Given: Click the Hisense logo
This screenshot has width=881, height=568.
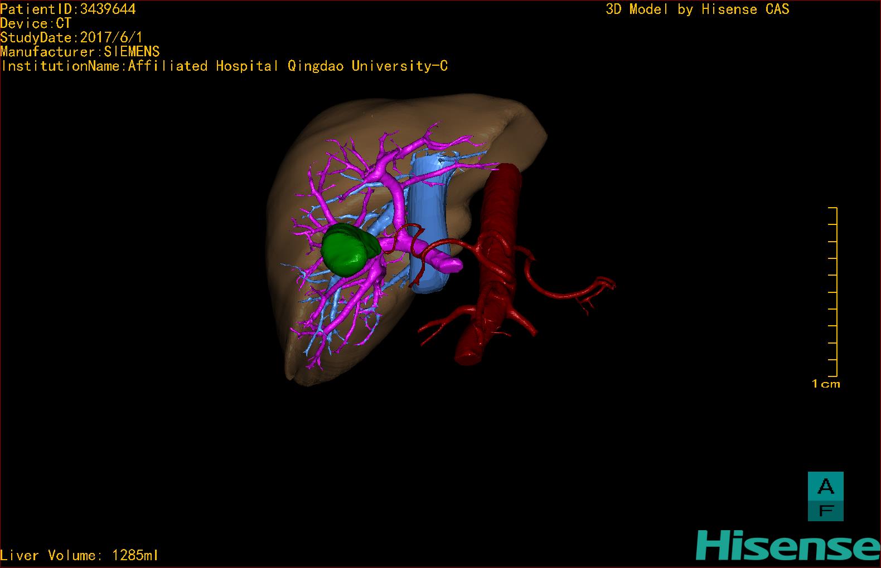Looking at the screenshot, I should tap(788, 545).
